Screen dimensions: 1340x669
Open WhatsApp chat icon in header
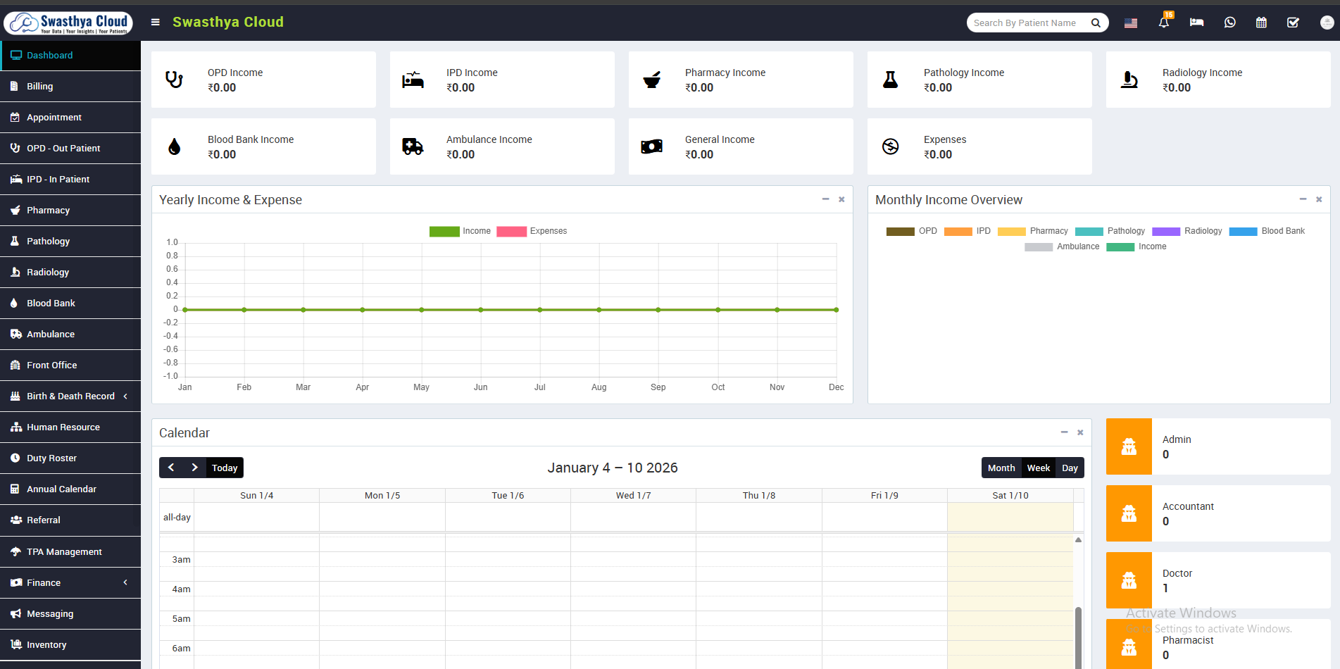(1229, 23)
